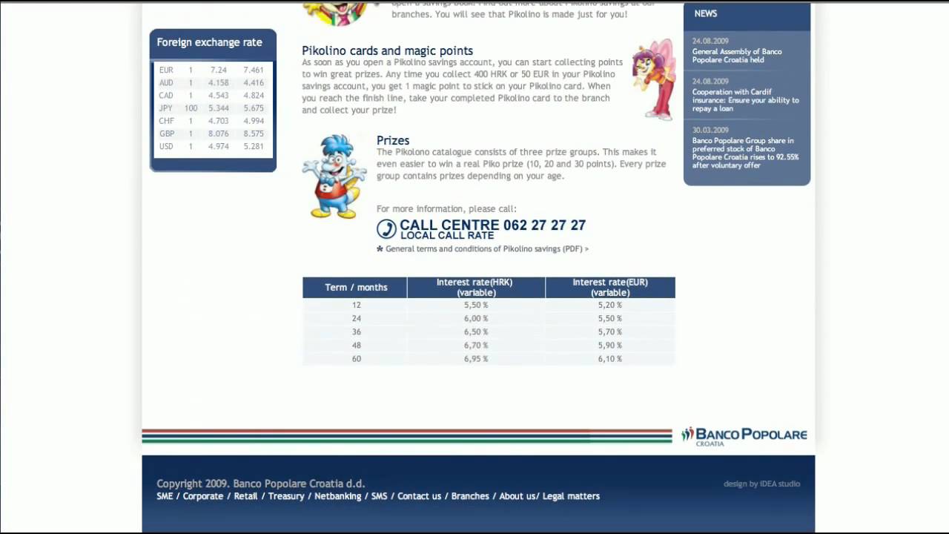Select the GBP exchange rate row
Viewport: 949px width, 534px height.
tap(212, 134)
